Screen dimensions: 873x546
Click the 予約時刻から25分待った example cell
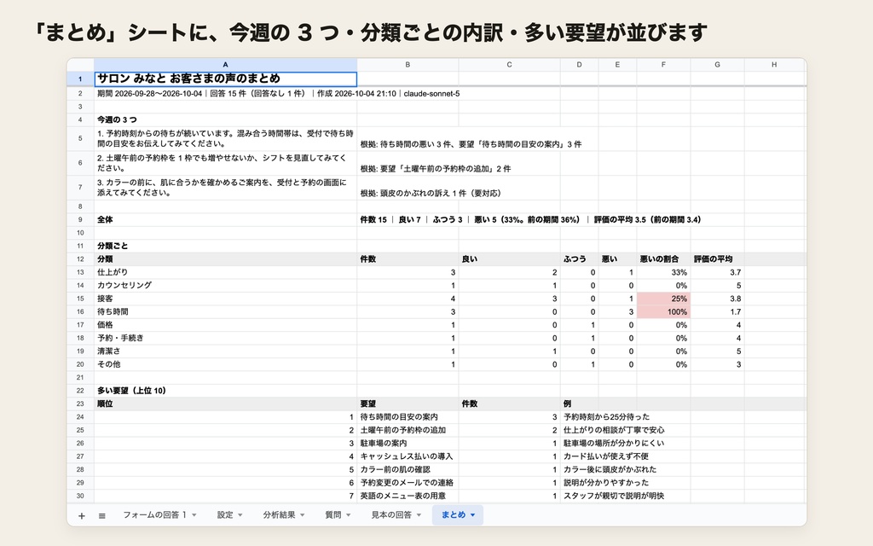(606, 416)
